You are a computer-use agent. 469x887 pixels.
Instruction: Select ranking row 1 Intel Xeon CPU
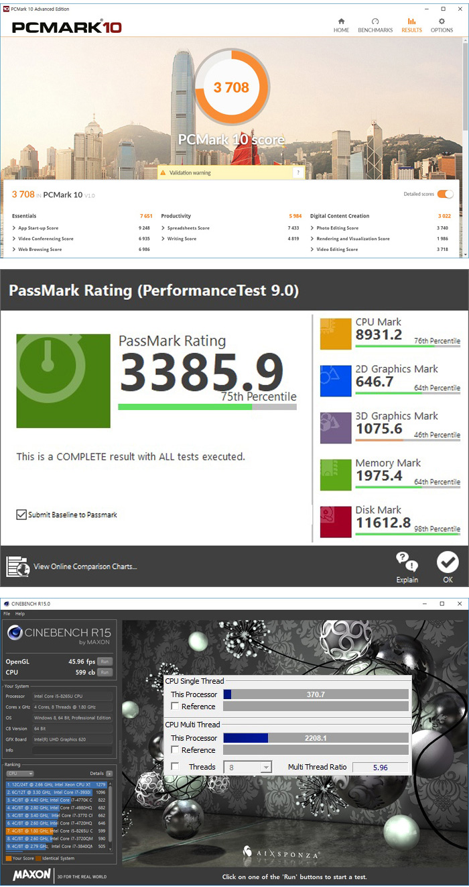pyautogui.click(x=57, y=784)
